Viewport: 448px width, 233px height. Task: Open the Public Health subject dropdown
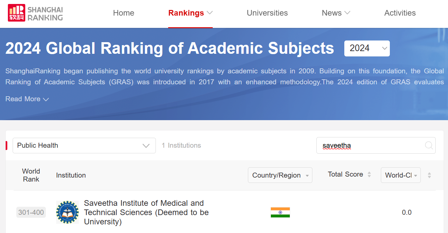click(x=84, y=145)
